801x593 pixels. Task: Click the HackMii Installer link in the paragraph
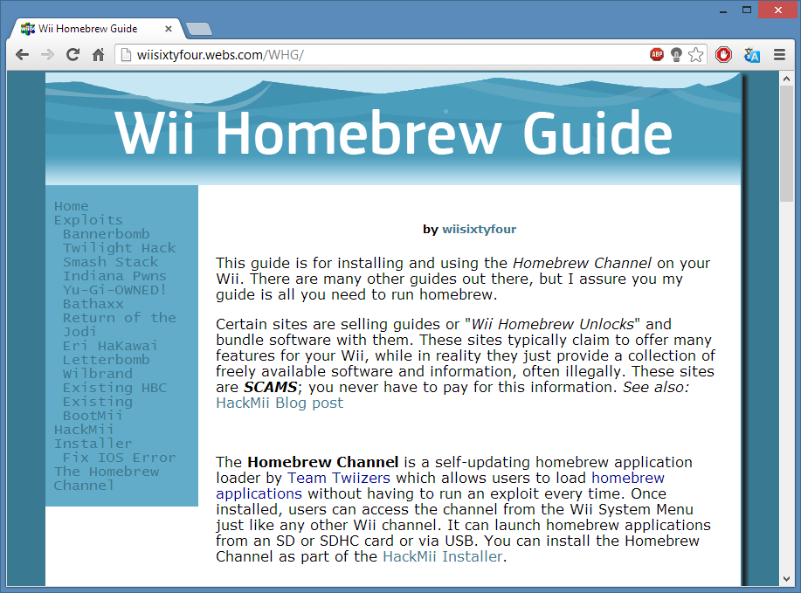click(x=443, y=556)
